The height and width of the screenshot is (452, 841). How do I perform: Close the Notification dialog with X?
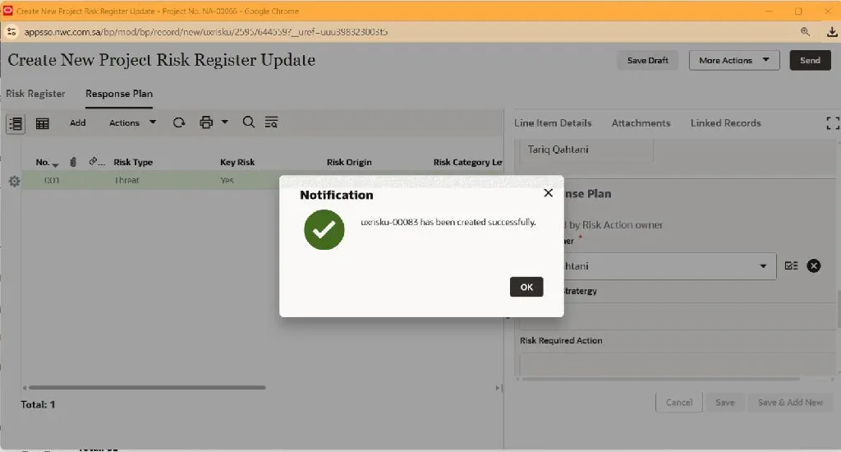click(548, 193)
